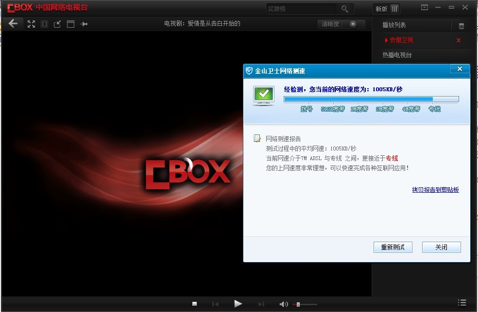Click the network speed progress bar
This screenshot has height=312, width=478.
coord(371,99)
